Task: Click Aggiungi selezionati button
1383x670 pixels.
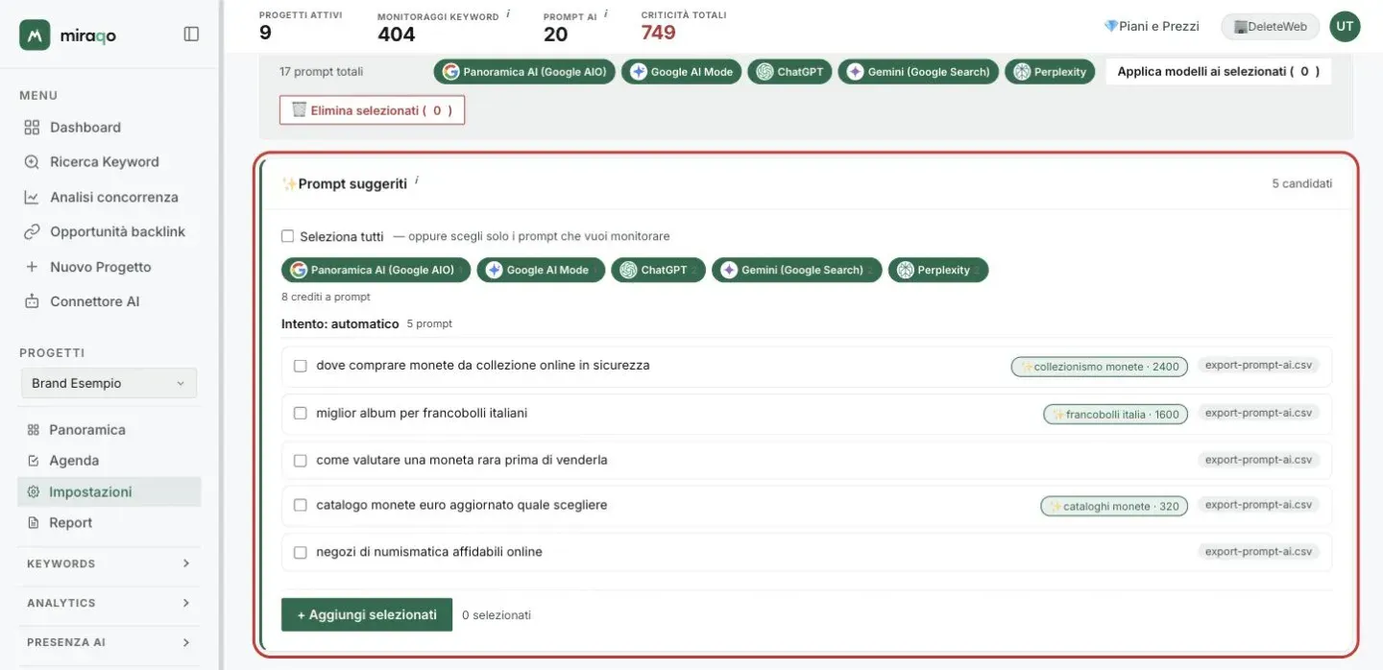Action: click(367, 615)
